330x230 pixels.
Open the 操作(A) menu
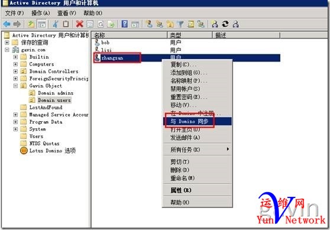[x=41, y=13]
